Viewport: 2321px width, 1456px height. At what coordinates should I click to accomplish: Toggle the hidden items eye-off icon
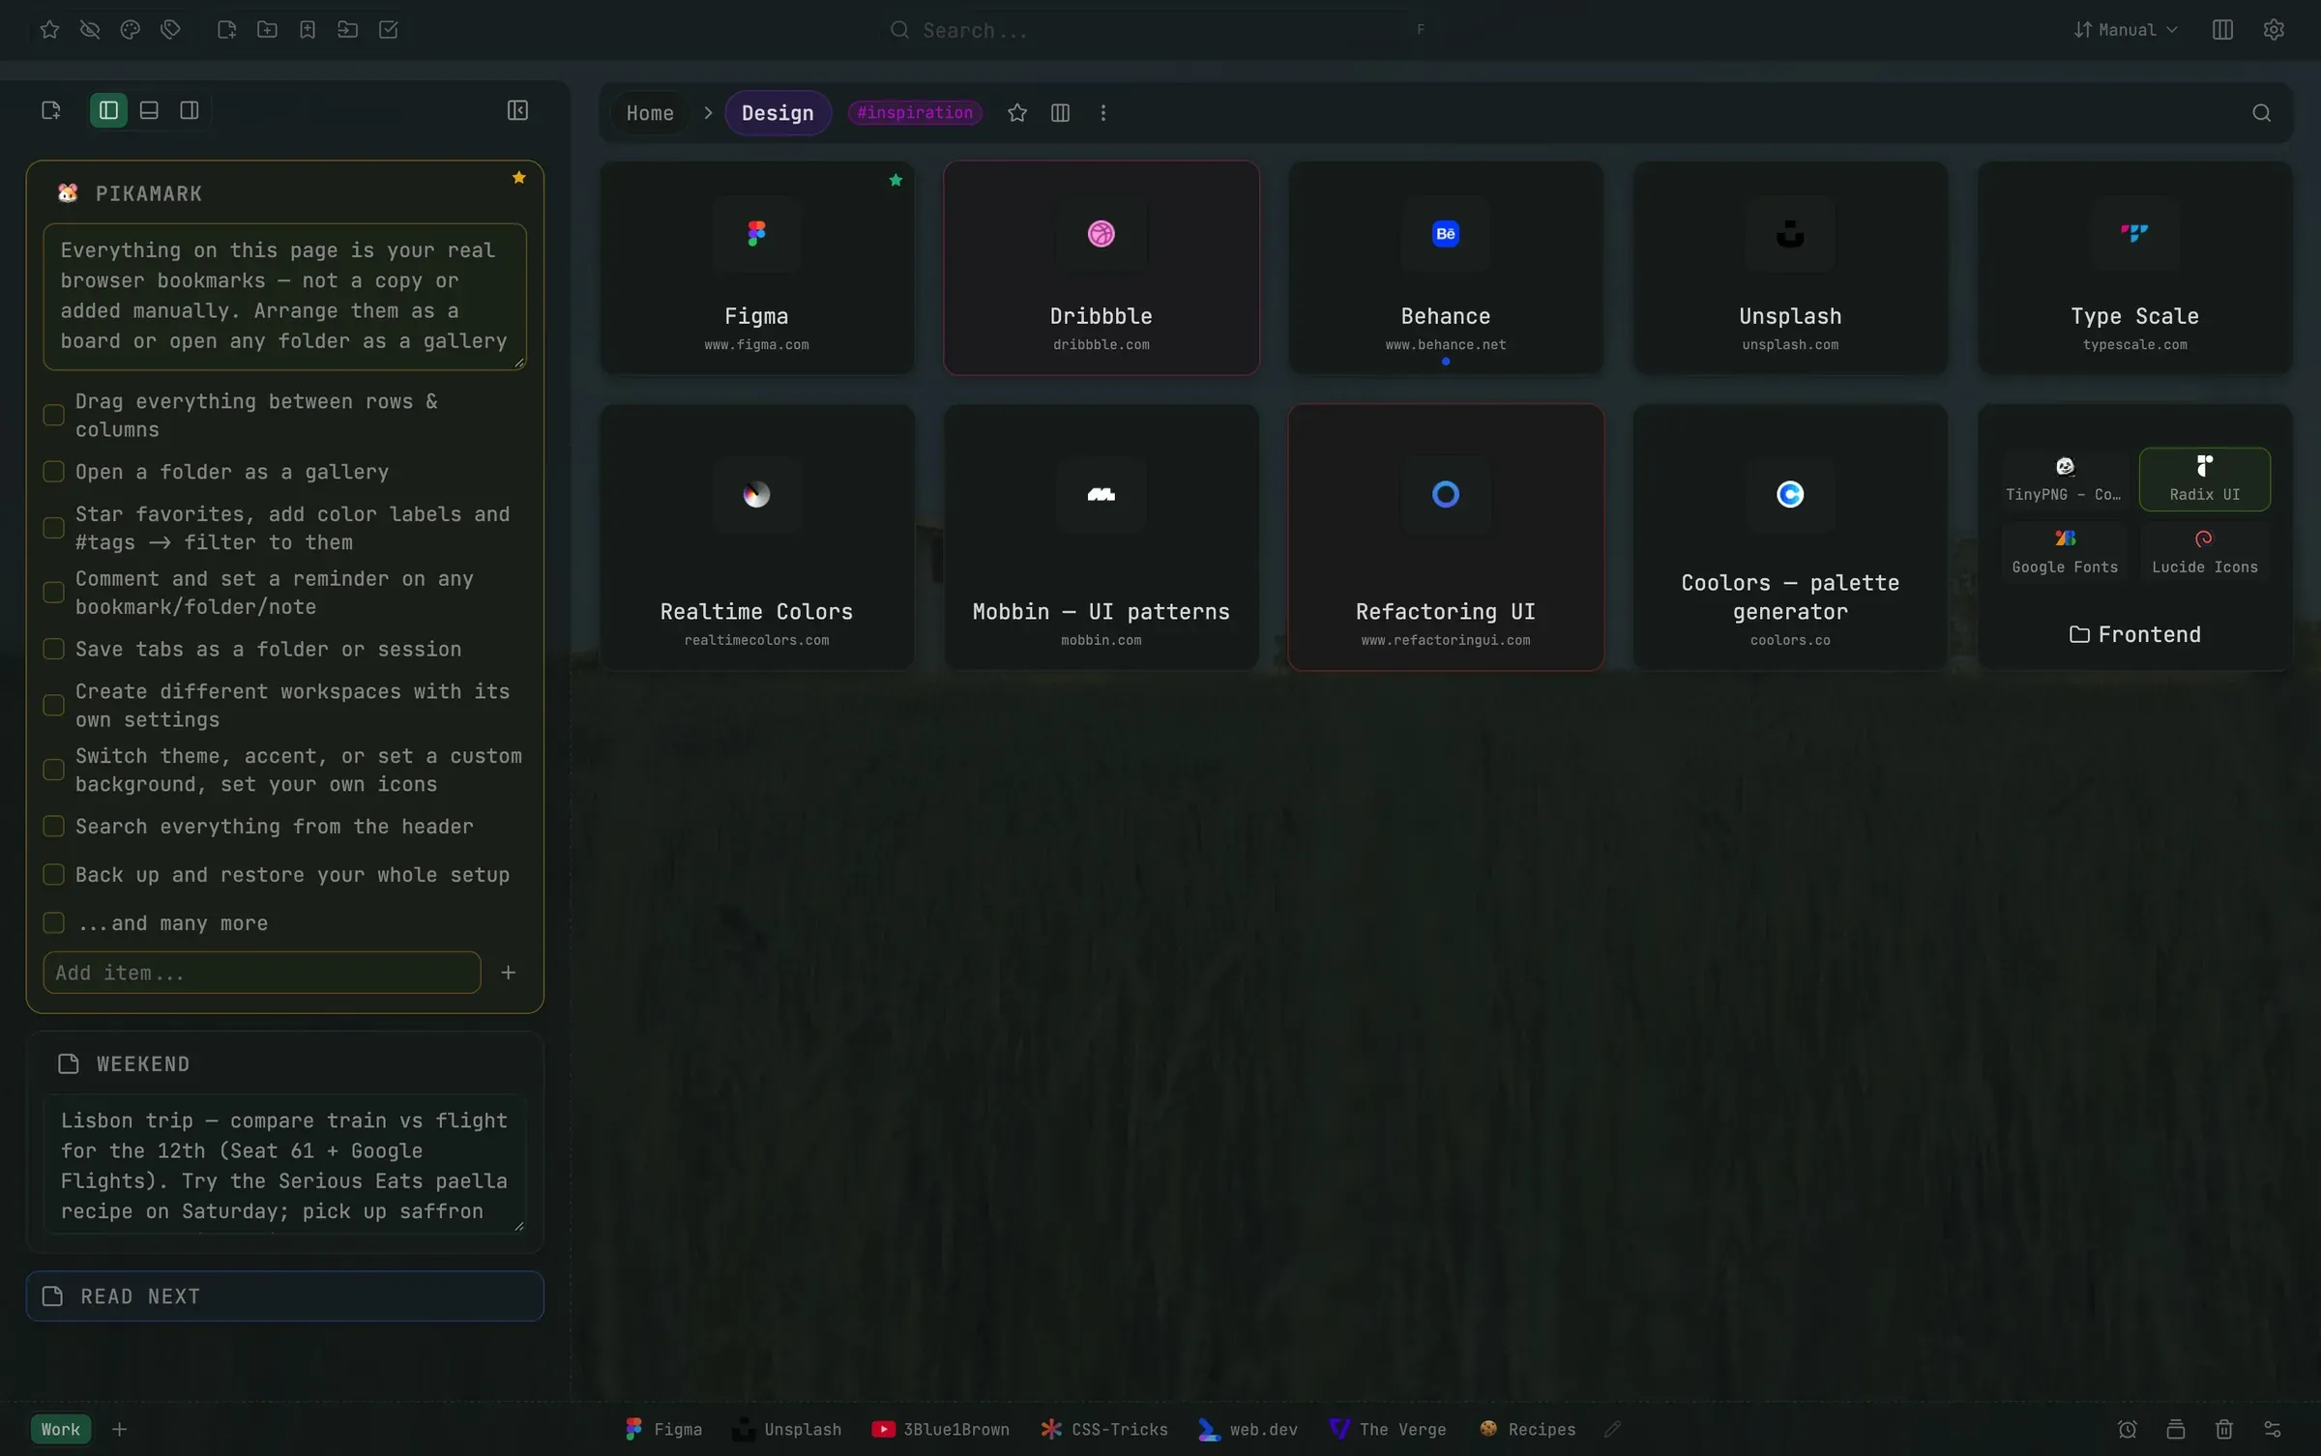click(90, 30)
